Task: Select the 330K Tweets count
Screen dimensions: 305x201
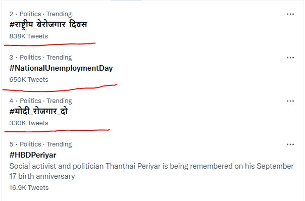Action: (x=29, y=123)
